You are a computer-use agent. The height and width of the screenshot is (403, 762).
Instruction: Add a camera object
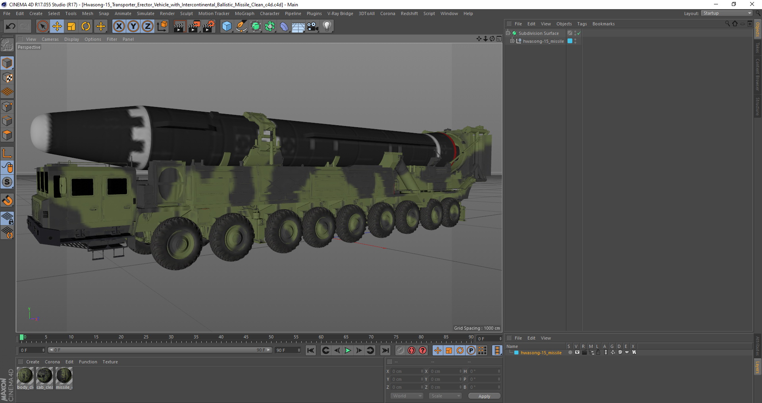click(313, 27)
